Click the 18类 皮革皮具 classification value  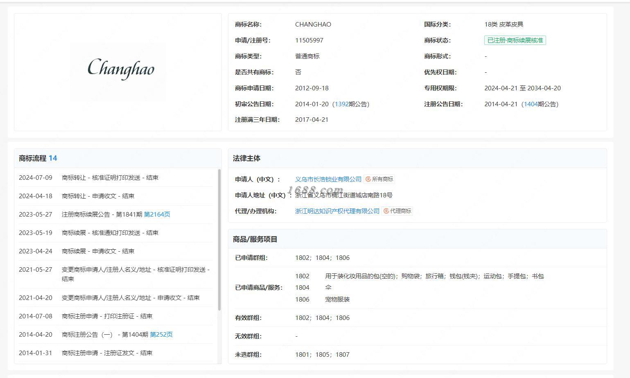point(504,25)
